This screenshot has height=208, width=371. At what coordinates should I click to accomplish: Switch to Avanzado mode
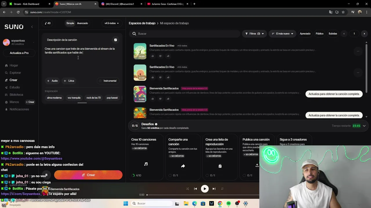click(82, 23)
